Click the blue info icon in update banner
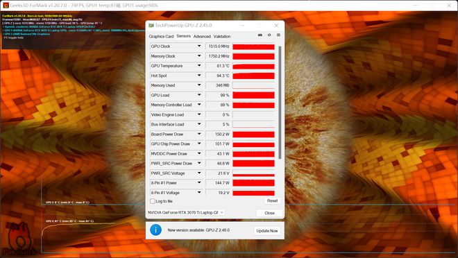The height and width of the screenshot is (258, 458). [155, 230]
